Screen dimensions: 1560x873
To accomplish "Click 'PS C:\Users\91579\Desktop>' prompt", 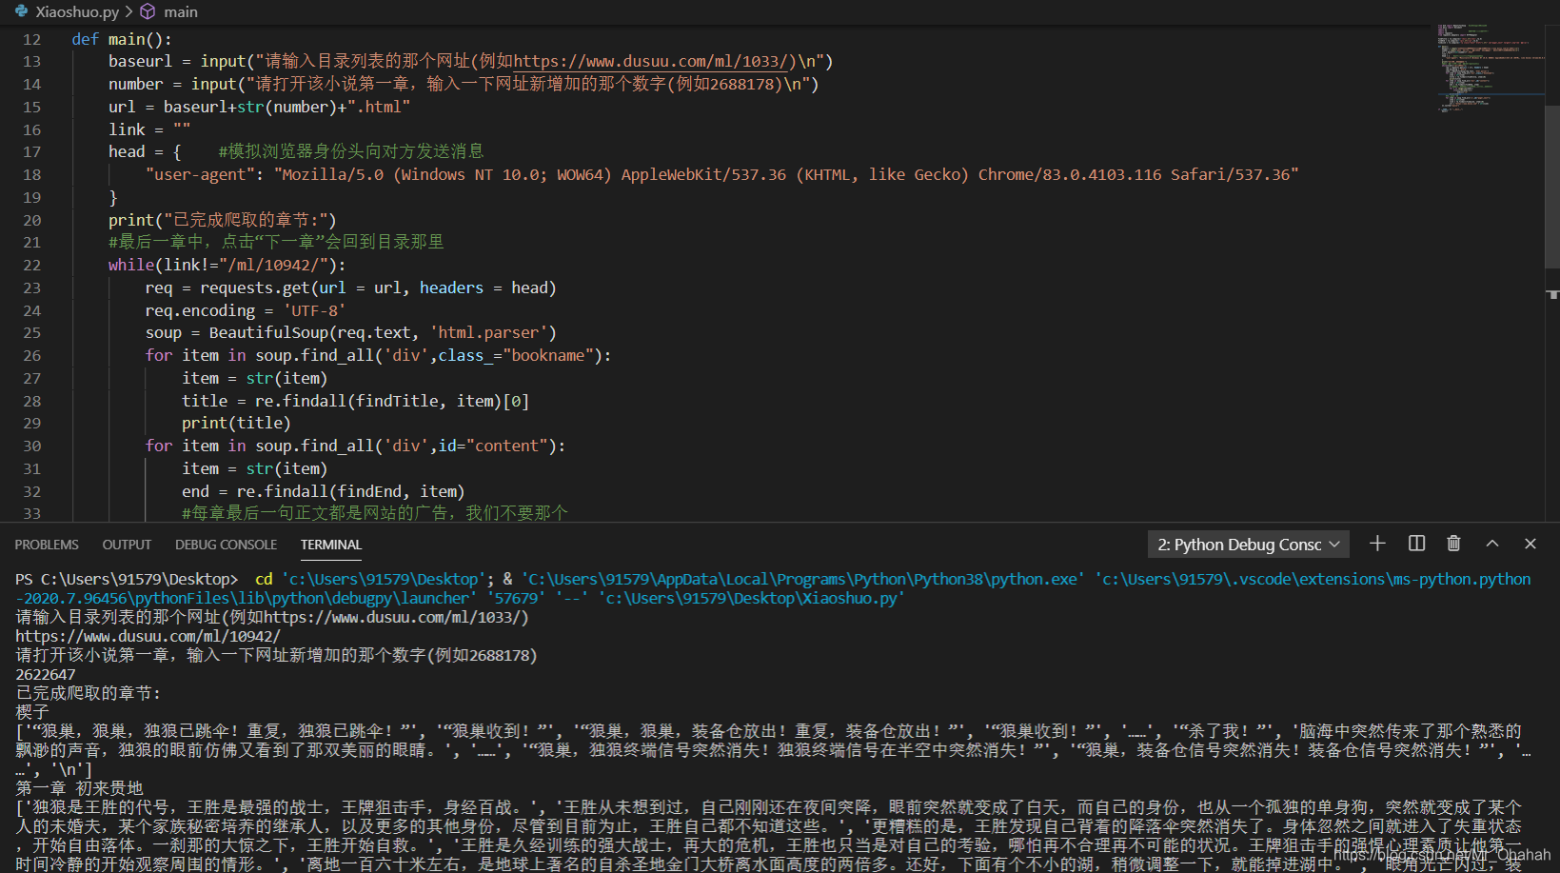I will pyautogui.click(x=127, y=579).
